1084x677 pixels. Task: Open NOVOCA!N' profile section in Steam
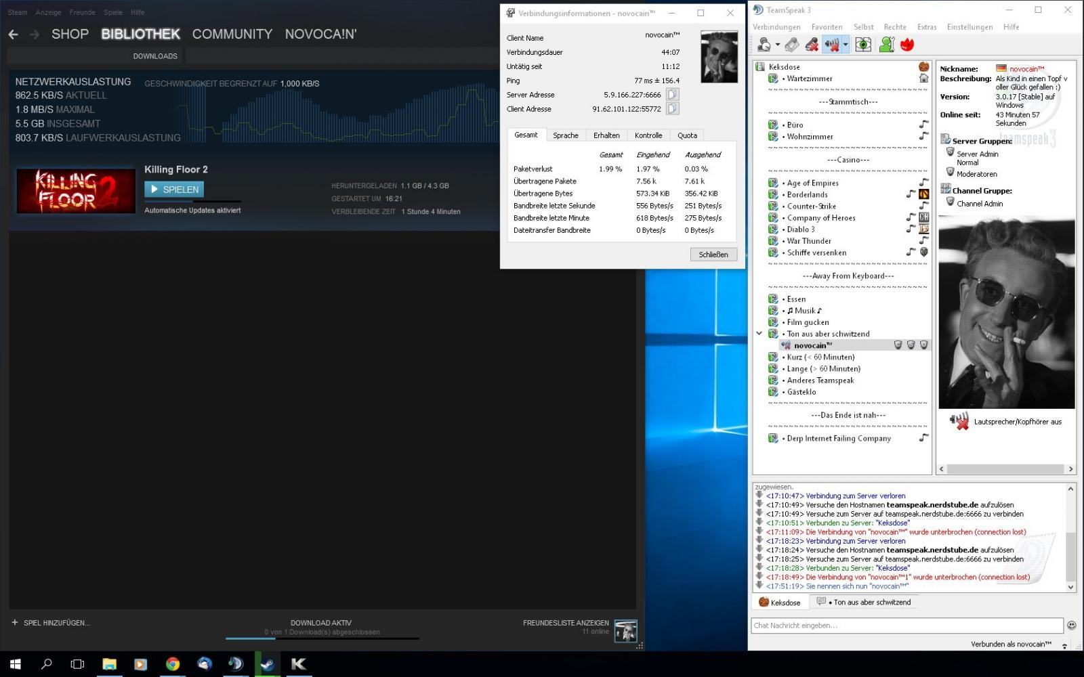click(x=320, y=34)
